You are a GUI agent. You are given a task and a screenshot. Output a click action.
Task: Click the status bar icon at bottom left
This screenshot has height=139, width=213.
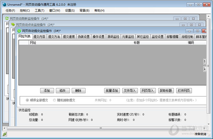click(5, 134)
